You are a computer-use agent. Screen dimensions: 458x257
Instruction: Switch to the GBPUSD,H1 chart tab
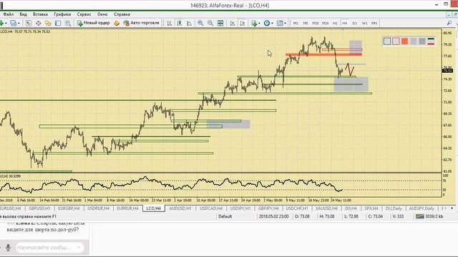pyautogui.click(x=39, y=208)
